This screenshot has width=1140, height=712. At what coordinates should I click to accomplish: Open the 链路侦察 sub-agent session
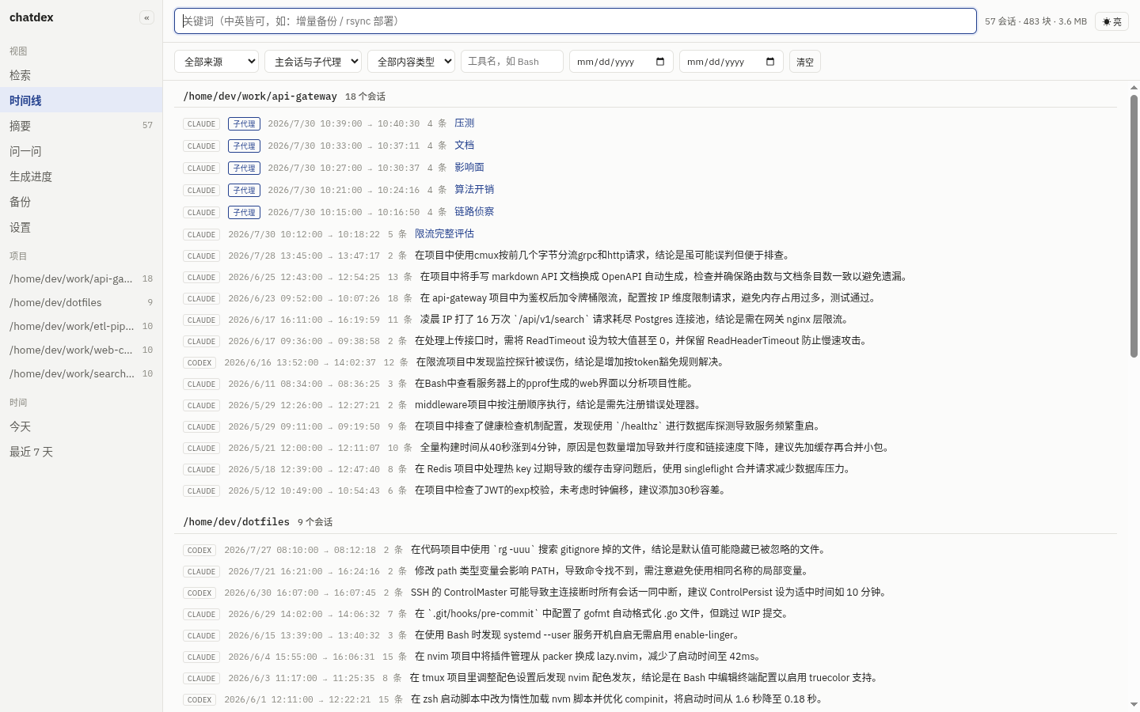[x=473, y=212]
